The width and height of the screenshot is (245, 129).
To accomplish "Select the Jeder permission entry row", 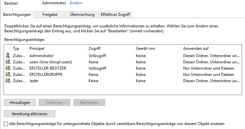I will coord(123,81).
